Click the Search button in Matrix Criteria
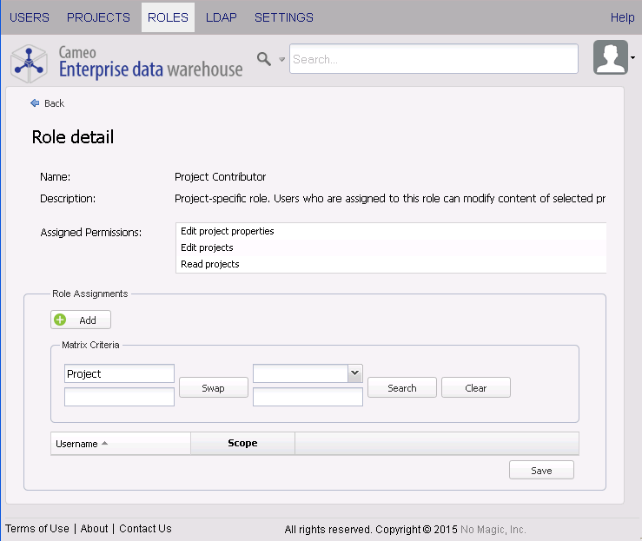The image size is (642, 541). pos(401,388)
